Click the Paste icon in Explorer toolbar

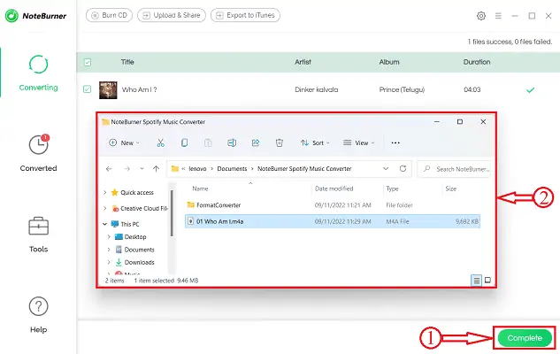tap(208, 142)
